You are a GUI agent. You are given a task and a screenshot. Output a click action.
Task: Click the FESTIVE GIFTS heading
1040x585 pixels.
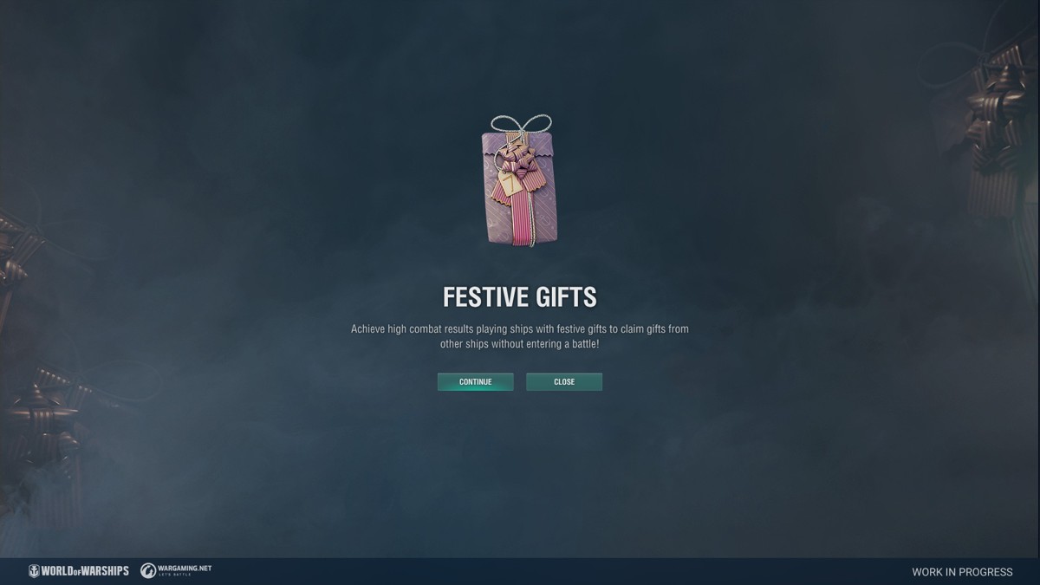[520, 297]
